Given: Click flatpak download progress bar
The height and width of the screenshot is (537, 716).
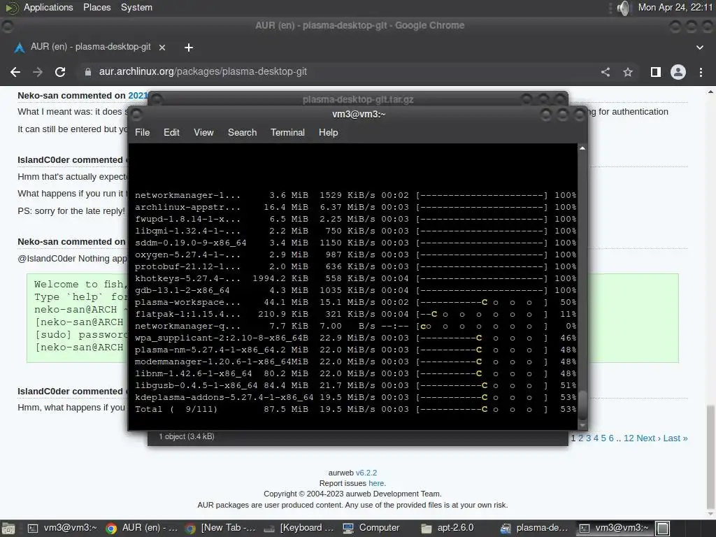Looking at the screenshot, I should point(482,314).
